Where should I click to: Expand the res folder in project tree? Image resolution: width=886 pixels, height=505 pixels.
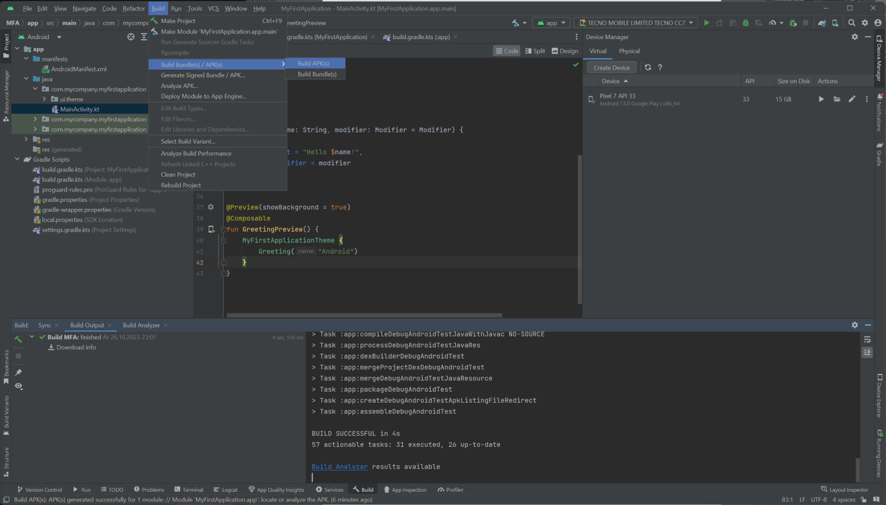(26, 139)
